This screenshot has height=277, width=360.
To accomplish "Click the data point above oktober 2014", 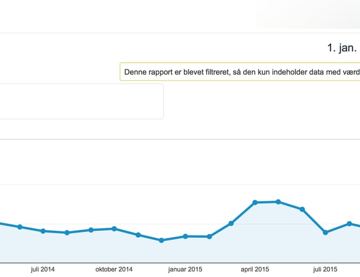I will (x=114, y=228).
